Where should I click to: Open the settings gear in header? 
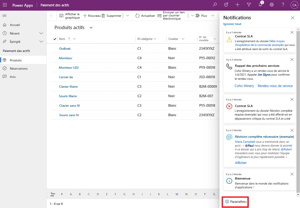point(272,5)
